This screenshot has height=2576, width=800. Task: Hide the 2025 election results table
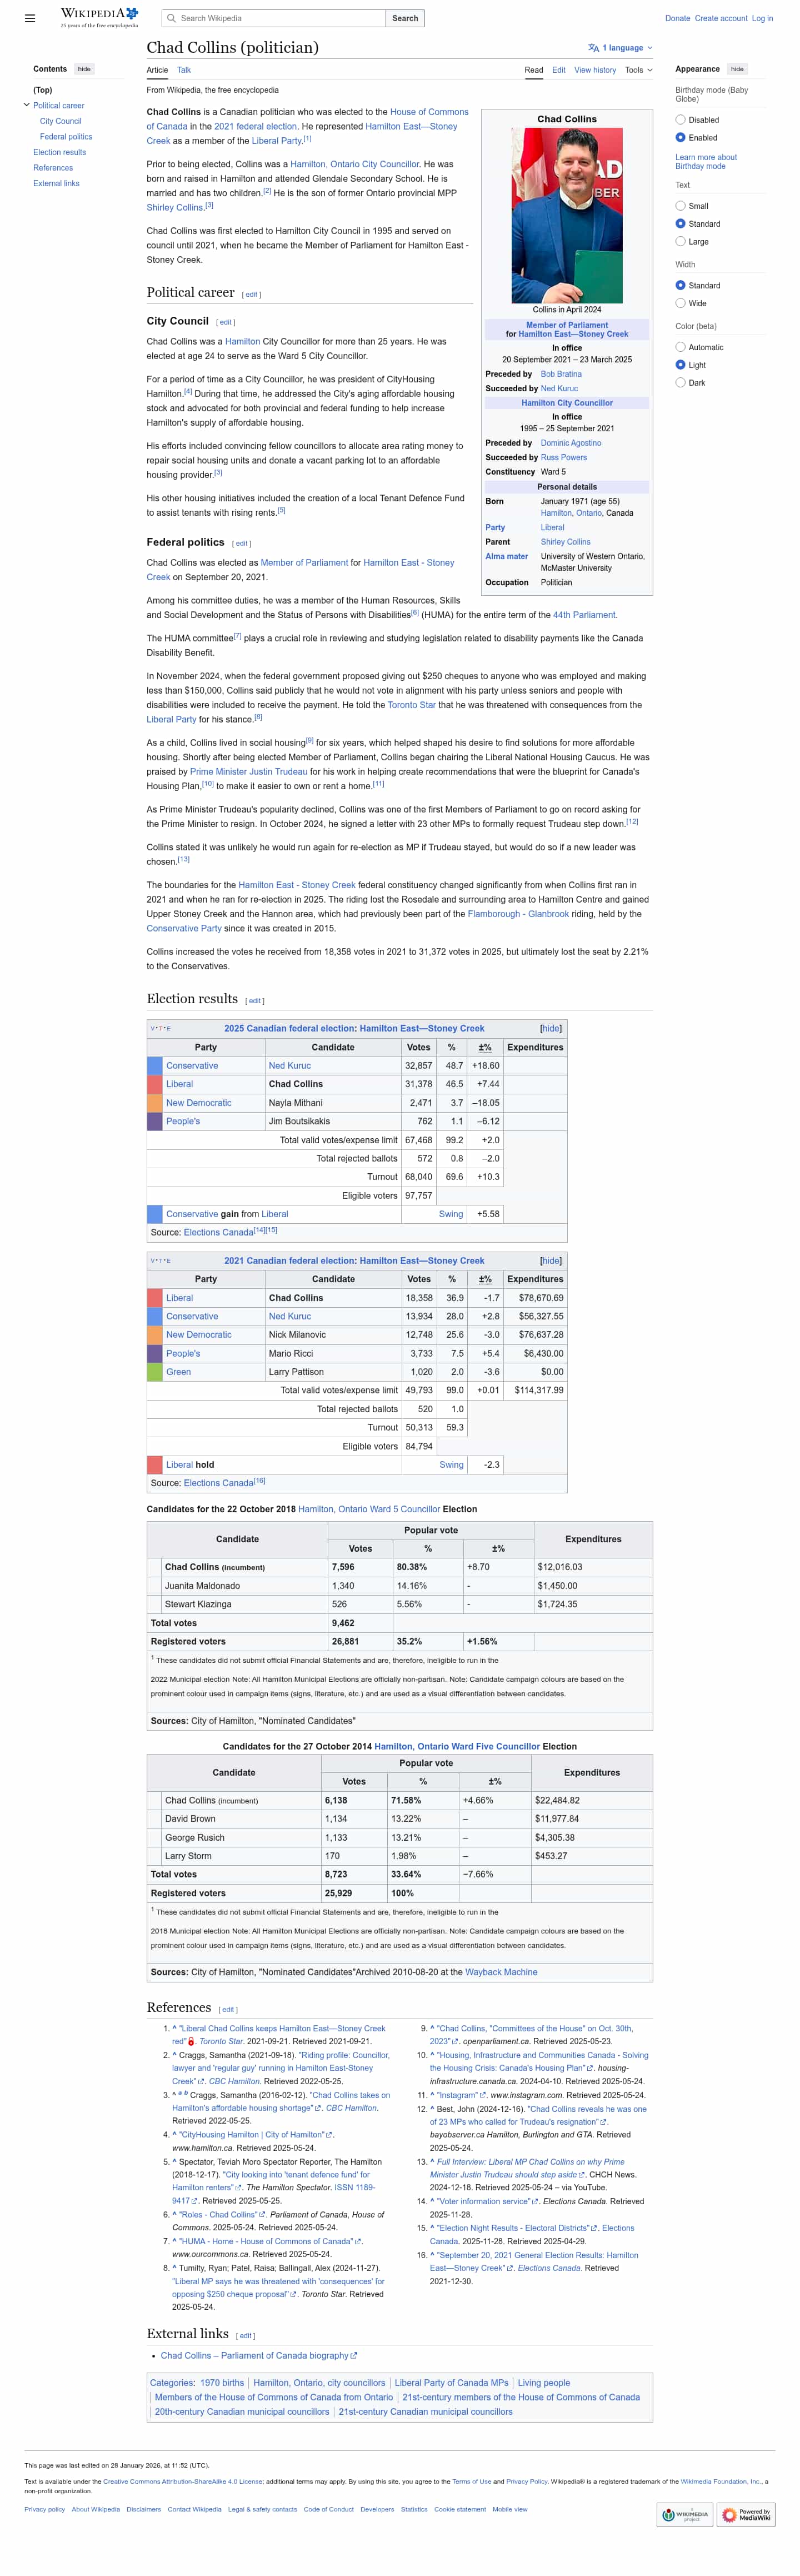pos(550,1028)
